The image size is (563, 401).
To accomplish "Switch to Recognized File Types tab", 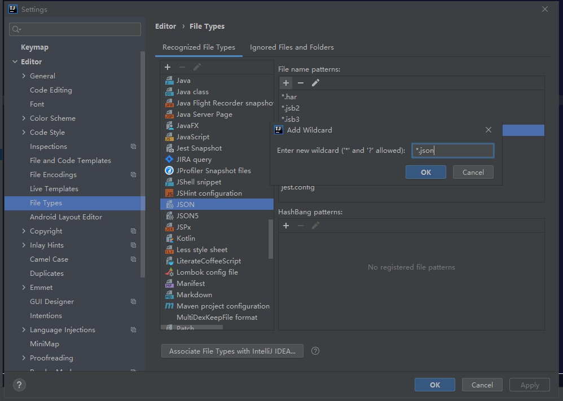I will coord(199,47).
